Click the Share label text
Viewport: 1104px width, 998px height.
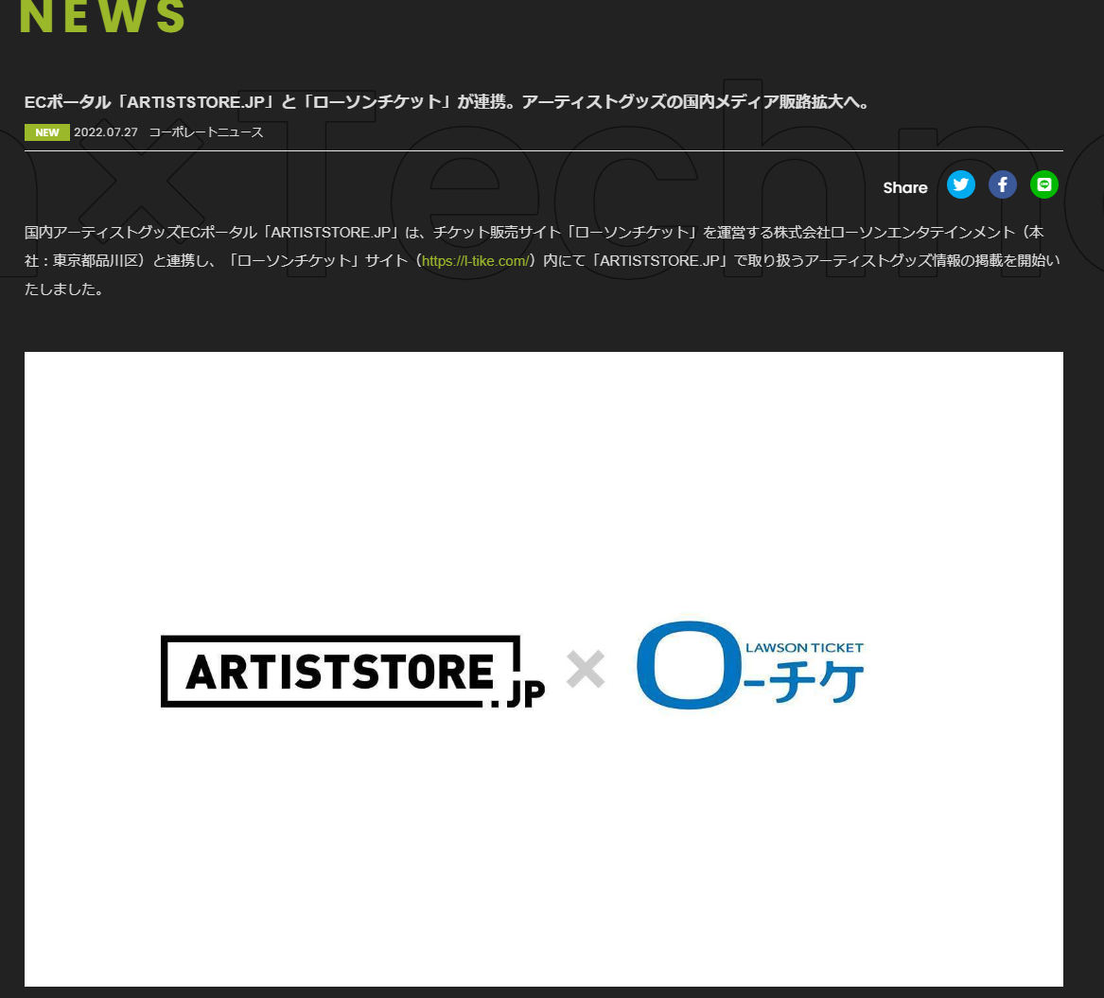[905, 187]
